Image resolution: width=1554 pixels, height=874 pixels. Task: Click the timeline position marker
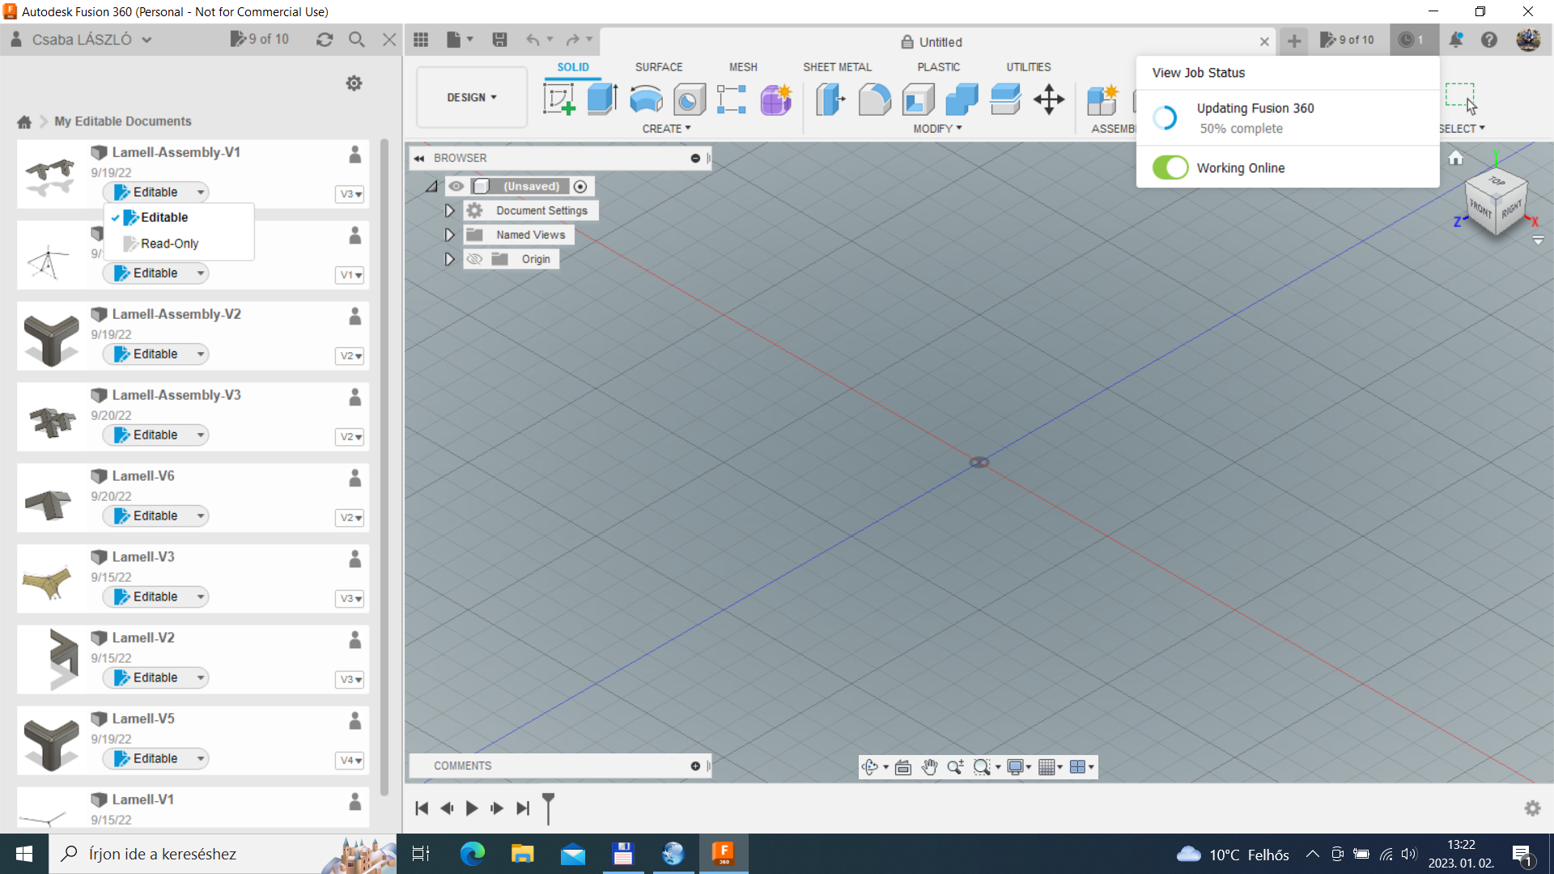548,808
